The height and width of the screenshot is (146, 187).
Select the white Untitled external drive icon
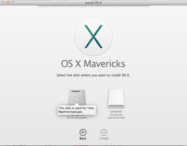pos(116,98)
